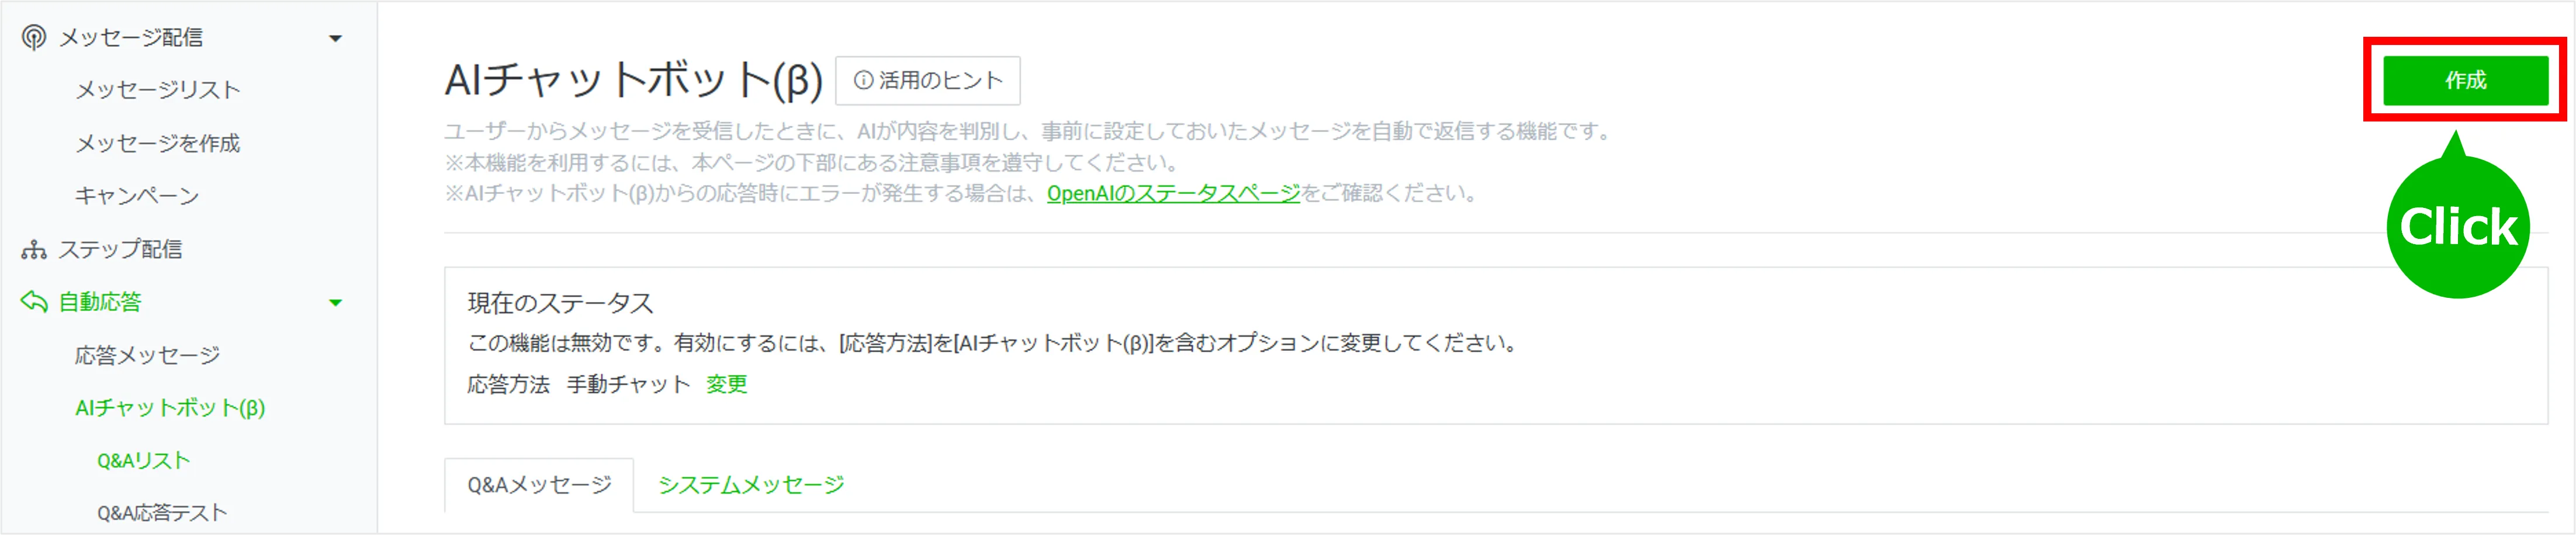
Task: Collapse the メッセージ配信 section arrow
Action: point(336,39)
